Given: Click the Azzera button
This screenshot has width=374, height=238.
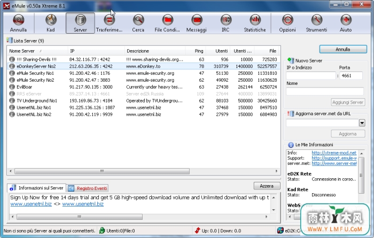Looking at the screenshot, I should tap(267, 186).
